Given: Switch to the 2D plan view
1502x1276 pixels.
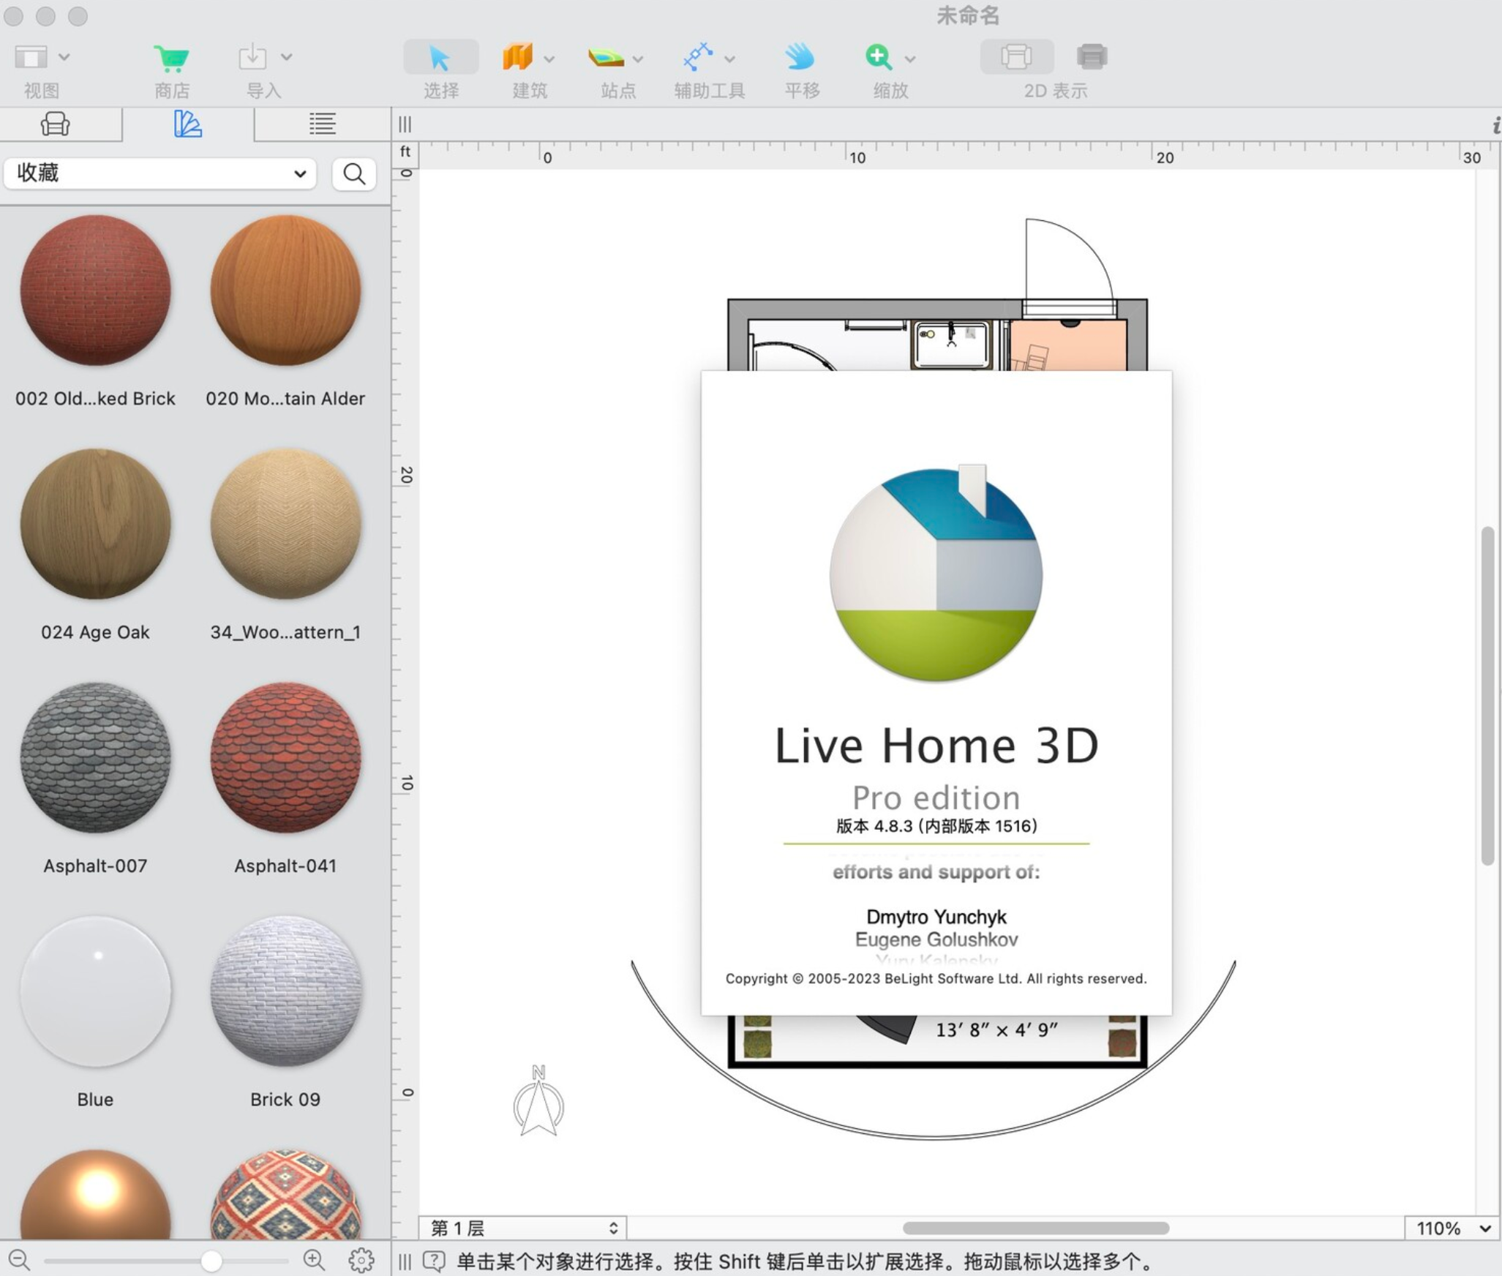Looking at the screenshot, I should 1016,57.
